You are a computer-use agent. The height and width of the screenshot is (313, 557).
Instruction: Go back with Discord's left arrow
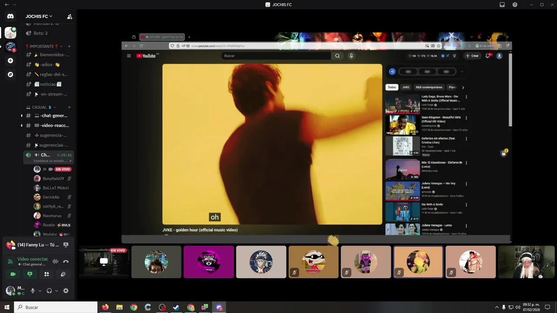(7, 4)
